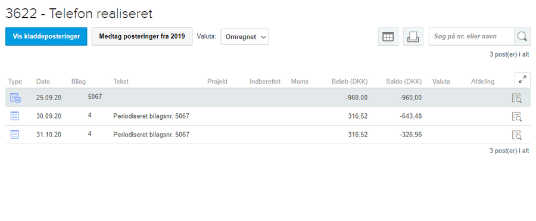Expand table with the fullscreen arrows icon
Viewport: 536px width, 221px height.
click(522, 80)
